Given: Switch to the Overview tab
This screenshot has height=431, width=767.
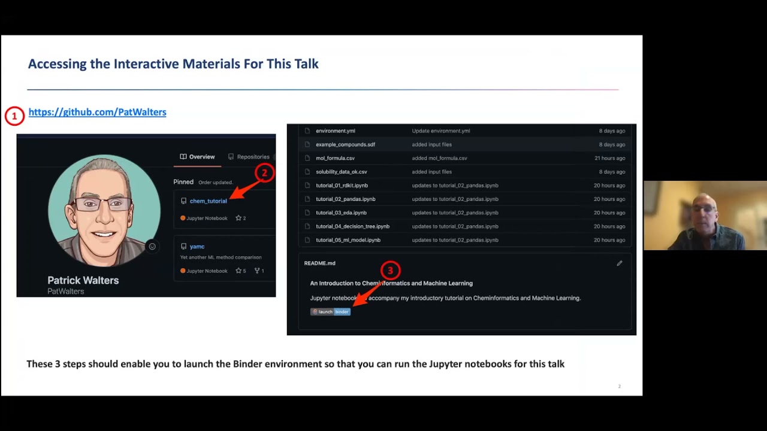Looking at the screenshot, I should point(197,157).
